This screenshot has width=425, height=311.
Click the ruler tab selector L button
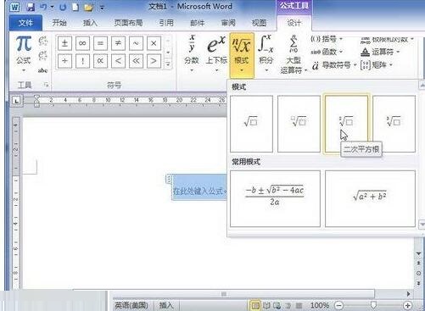point(16,101)
